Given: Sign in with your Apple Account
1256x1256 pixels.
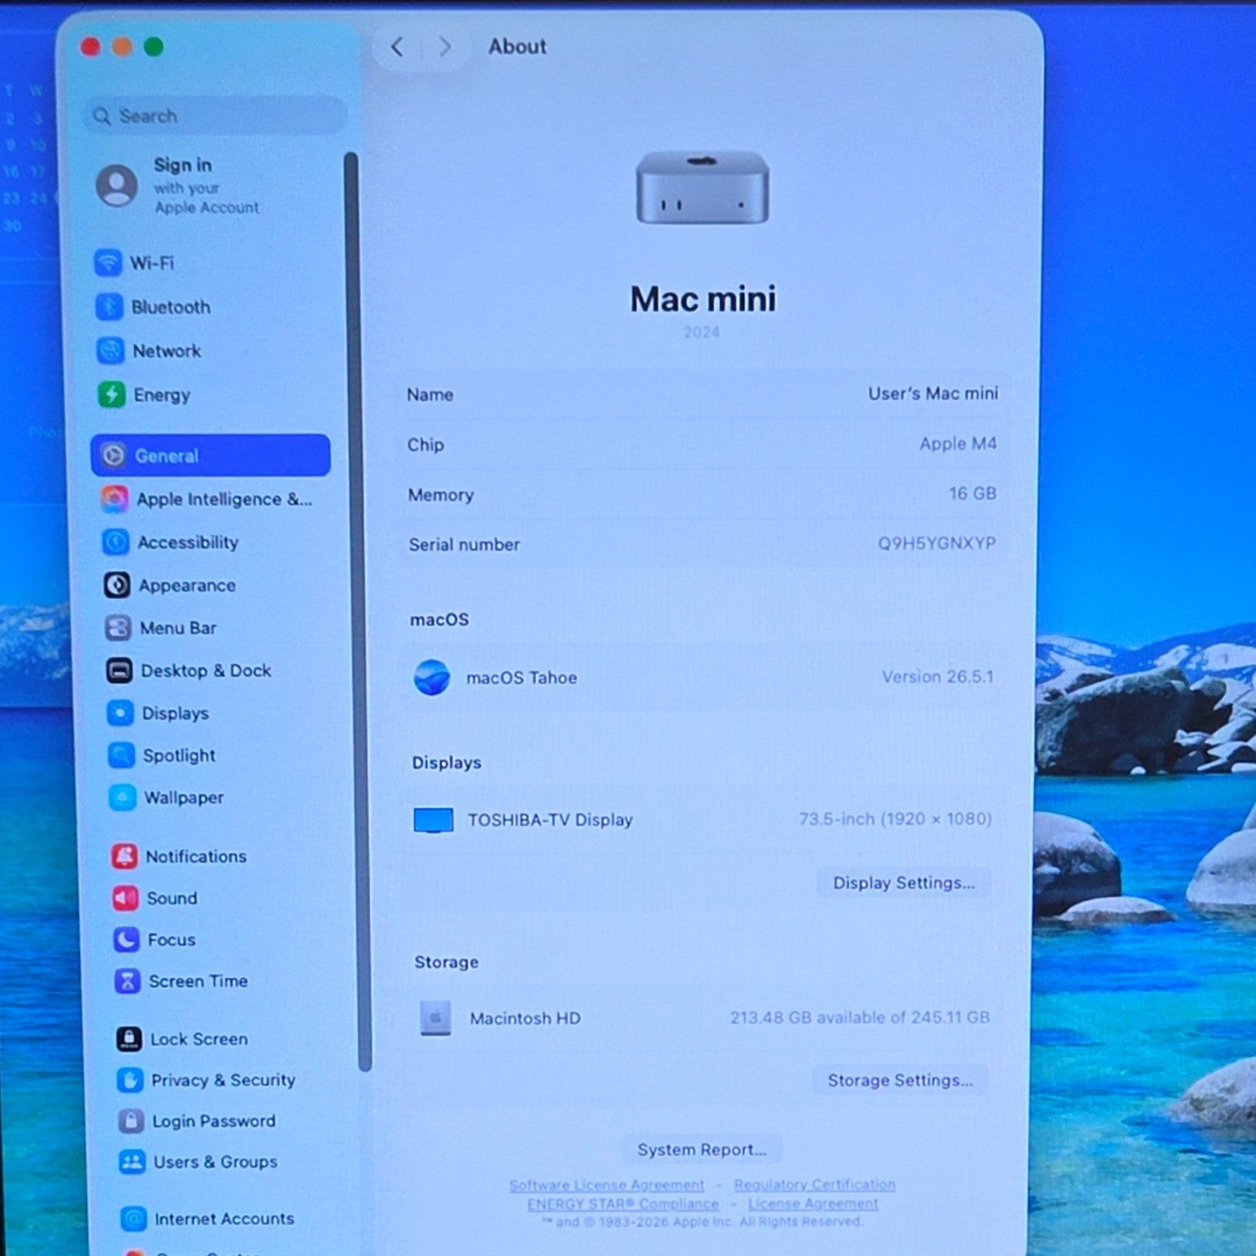Looking at the screenshot, I should (206, 185).
